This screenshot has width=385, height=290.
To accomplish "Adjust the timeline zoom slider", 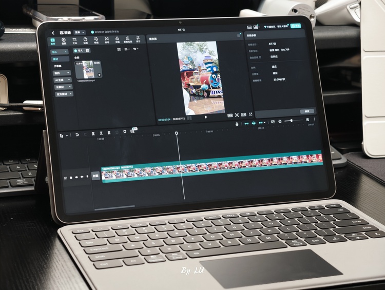I will click(292, 121).
